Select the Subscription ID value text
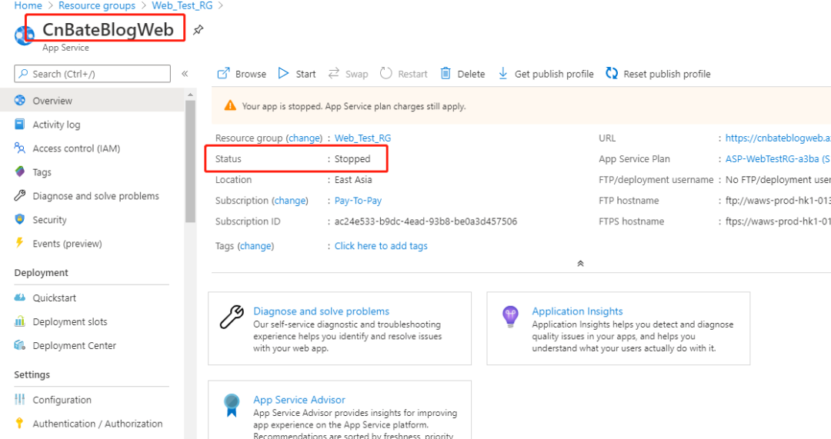 [x=426, y=221]
